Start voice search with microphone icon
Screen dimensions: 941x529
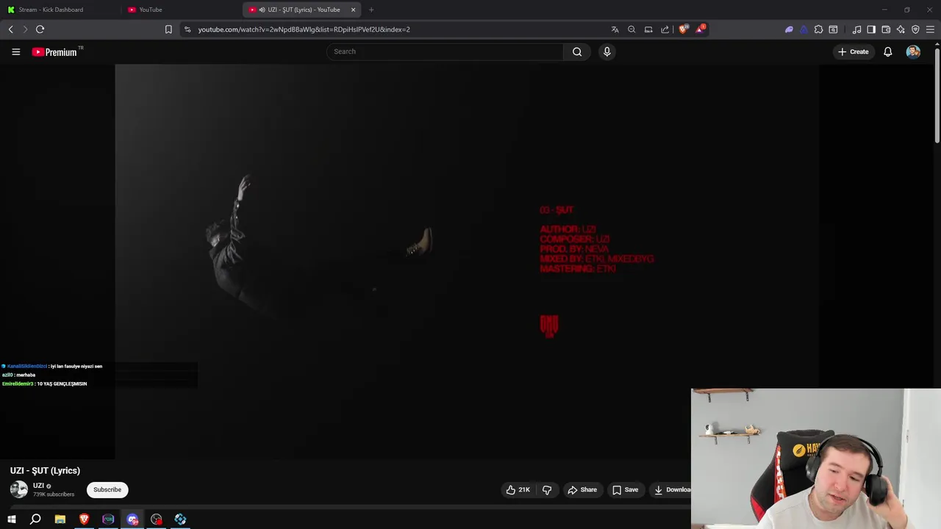click(607, 51)
